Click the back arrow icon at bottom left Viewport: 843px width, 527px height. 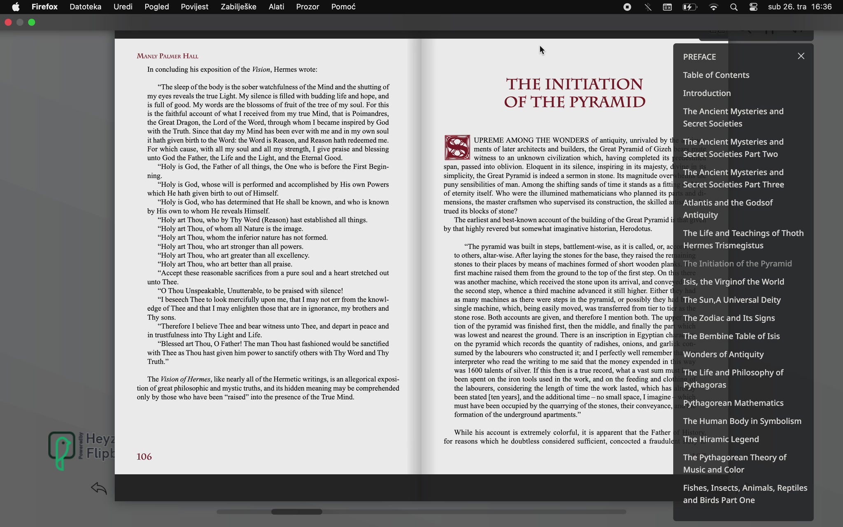(99, 488)
